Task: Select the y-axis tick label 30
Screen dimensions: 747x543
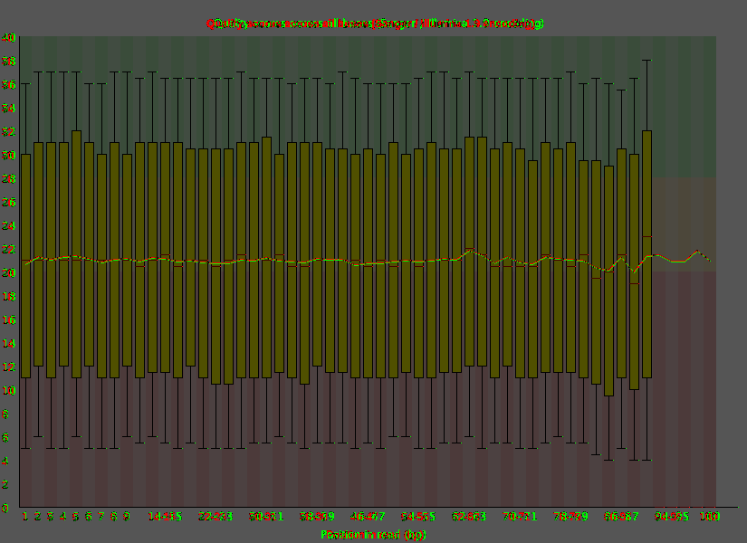Action: (8, 155)
